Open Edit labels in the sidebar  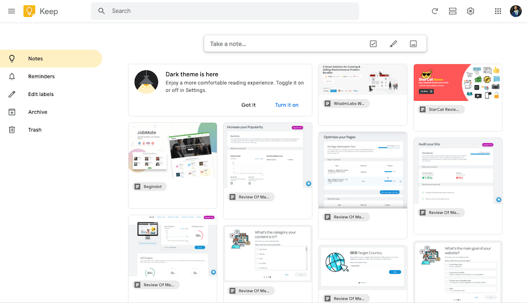[x=51, y=94]
